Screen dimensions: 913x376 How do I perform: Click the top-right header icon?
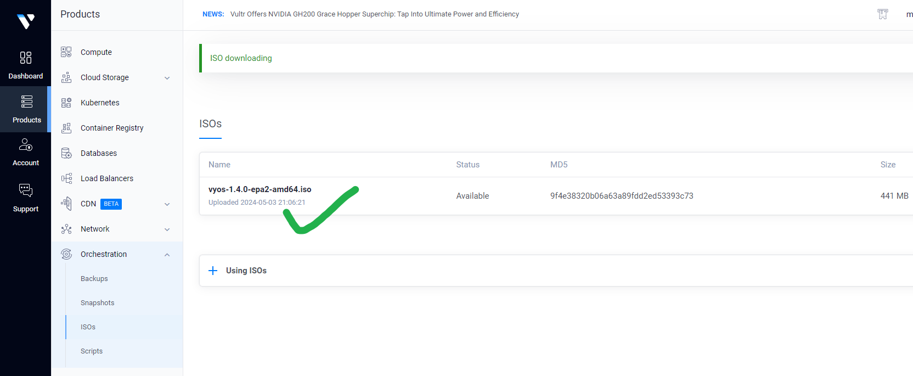coord(883,14)
